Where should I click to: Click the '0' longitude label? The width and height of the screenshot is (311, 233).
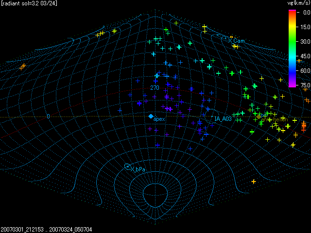[x=48, y=116]
